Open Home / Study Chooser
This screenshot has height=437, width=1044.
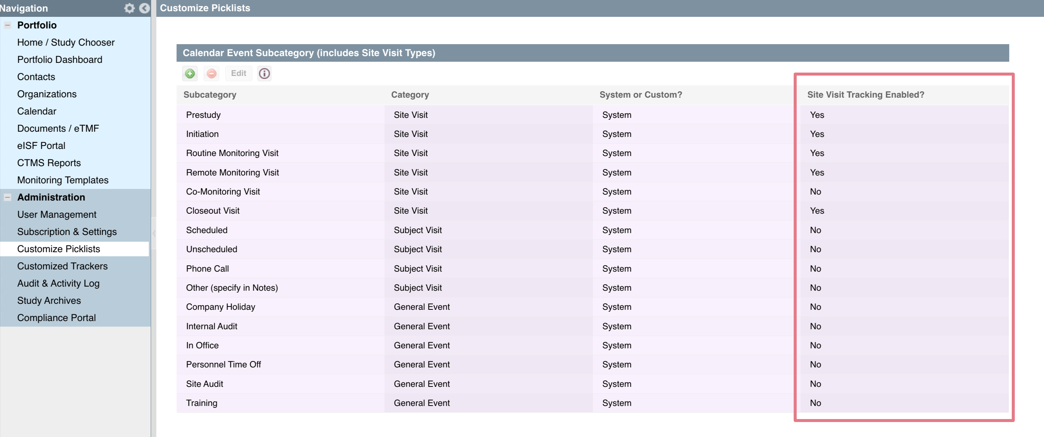click(66, 43)
